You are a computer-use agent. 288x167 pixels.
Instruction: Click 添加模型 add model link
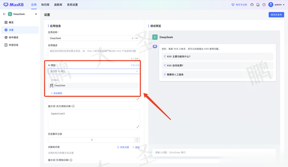click(x=56, y=93)
